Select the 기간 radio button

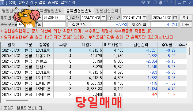tap(111, 18)
